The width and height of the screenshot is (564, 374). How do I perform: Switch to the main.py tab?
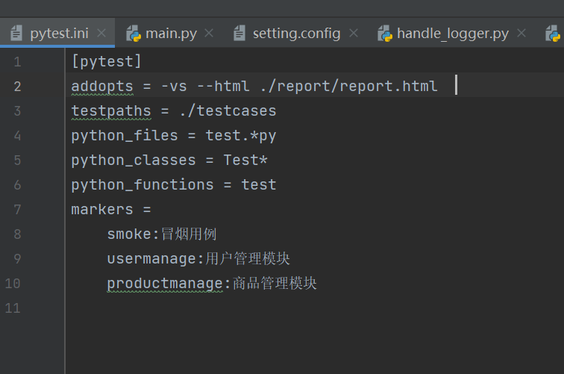(x=171, y=34)
